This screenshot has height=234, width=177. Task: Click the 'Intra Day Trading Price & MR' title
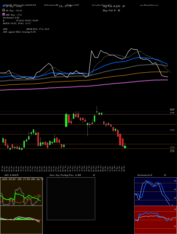(65, 175)
